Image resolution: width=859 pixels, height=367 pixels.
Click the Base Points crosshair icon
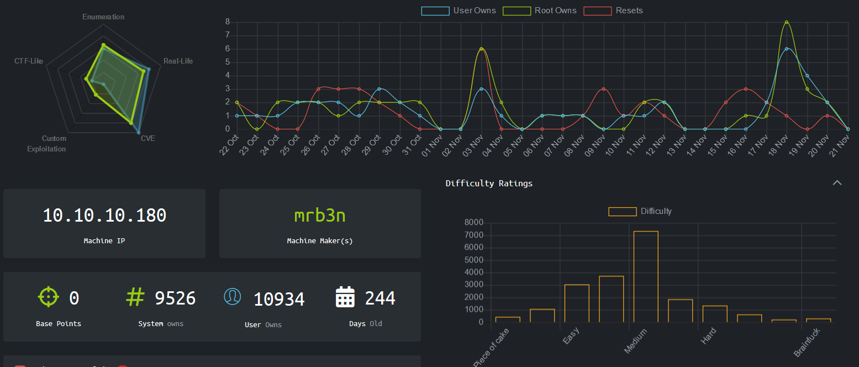48,297
